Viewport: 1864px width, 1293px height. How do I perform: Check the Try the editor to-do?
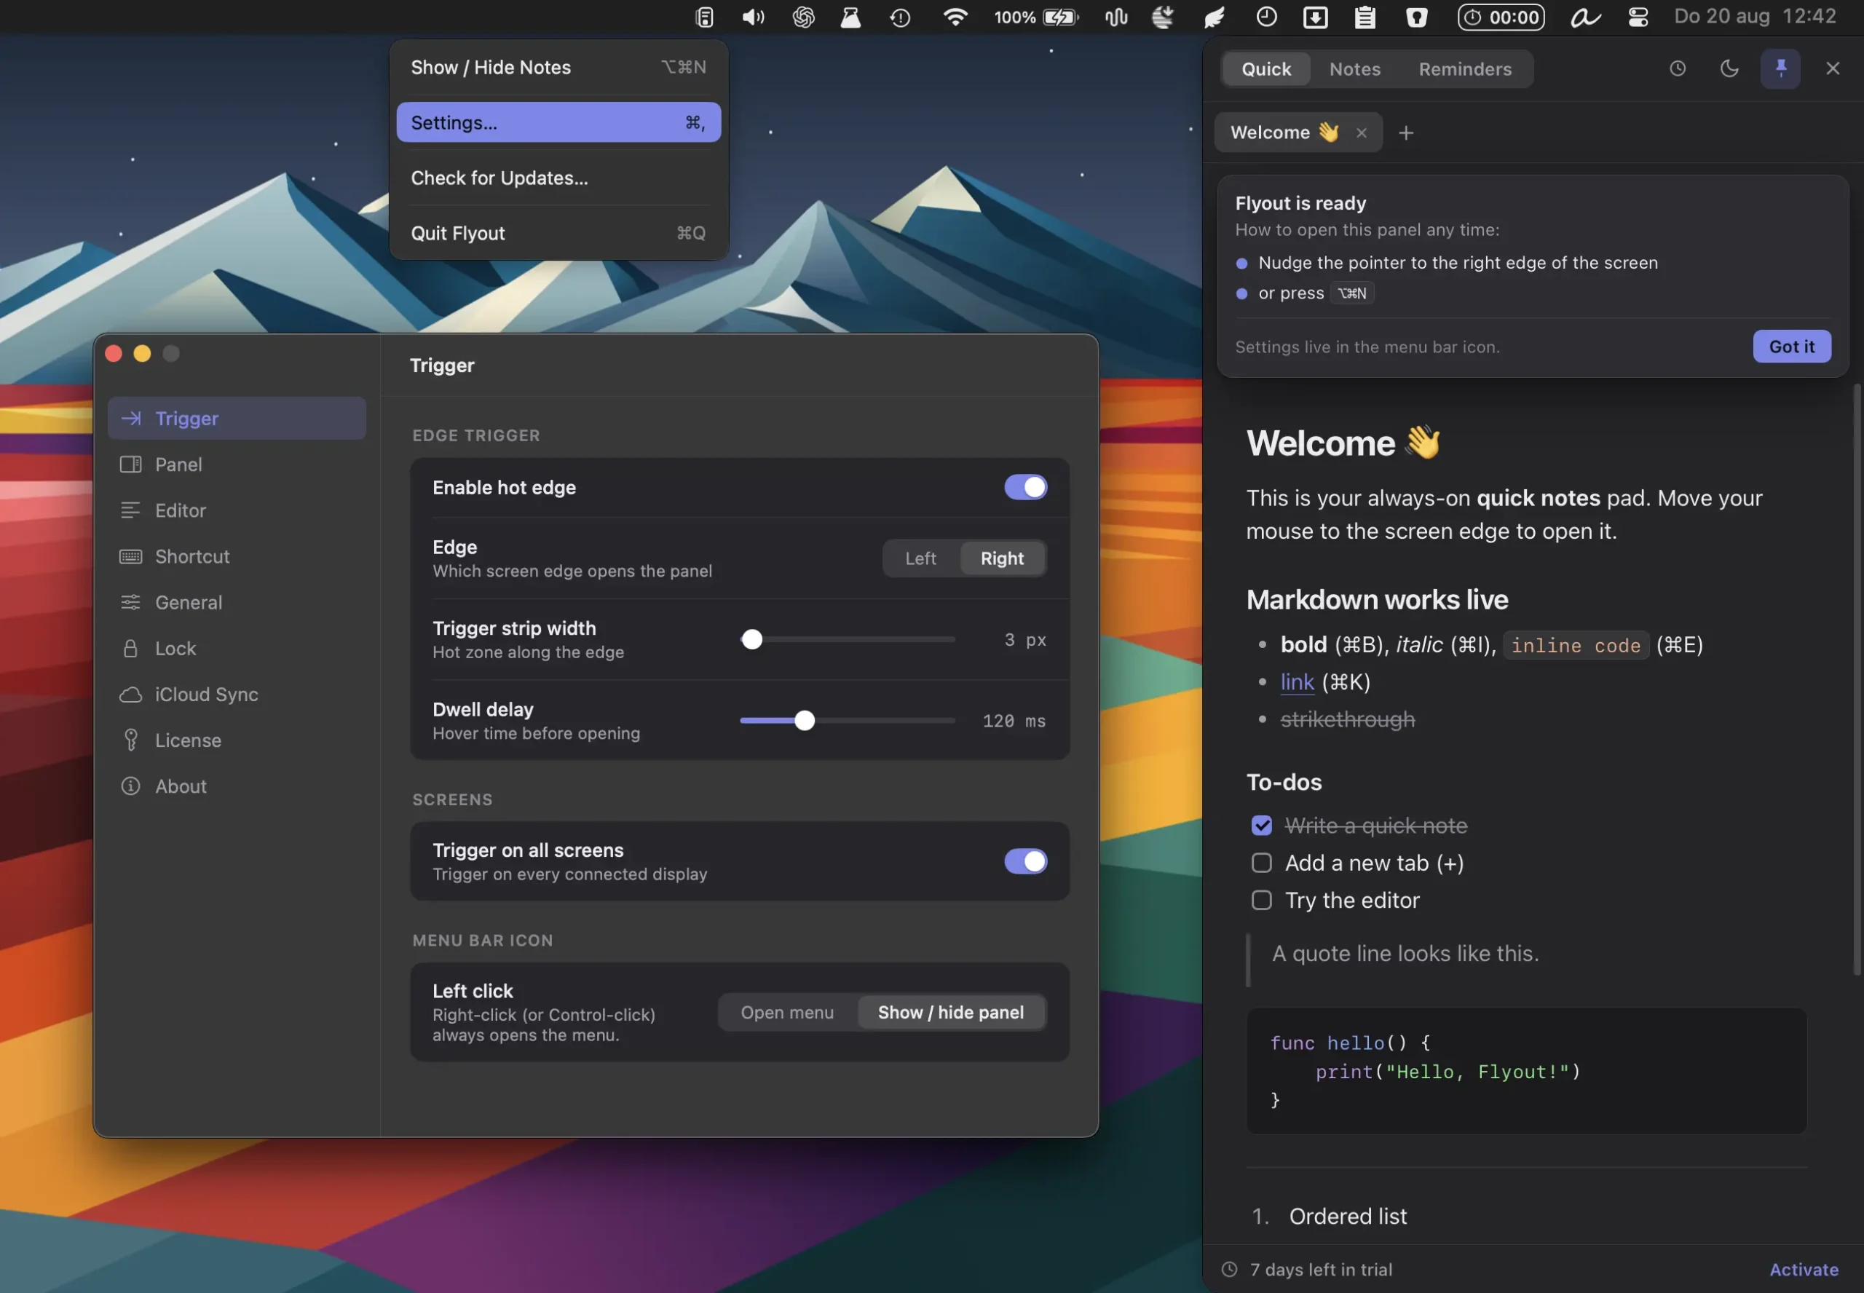[x=1262, y=900]
